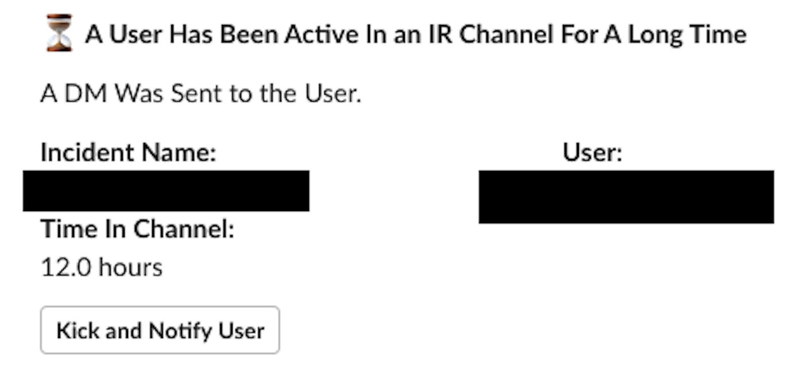Open the redacted incident name below Incident Name

tap(166, 190)
